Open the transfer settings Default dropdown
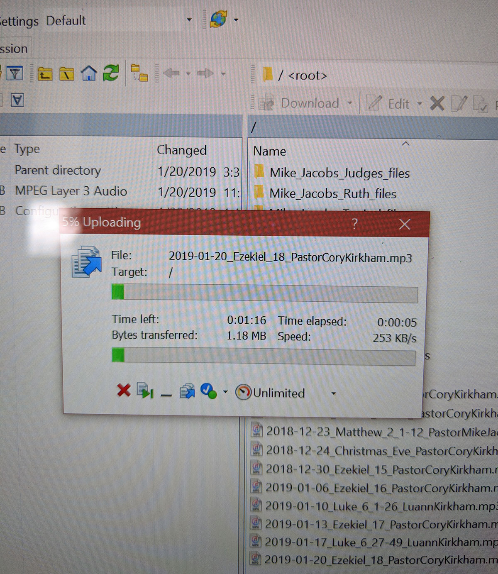Image resolution: width=498 pixels, height=574 pixels. 189,20
